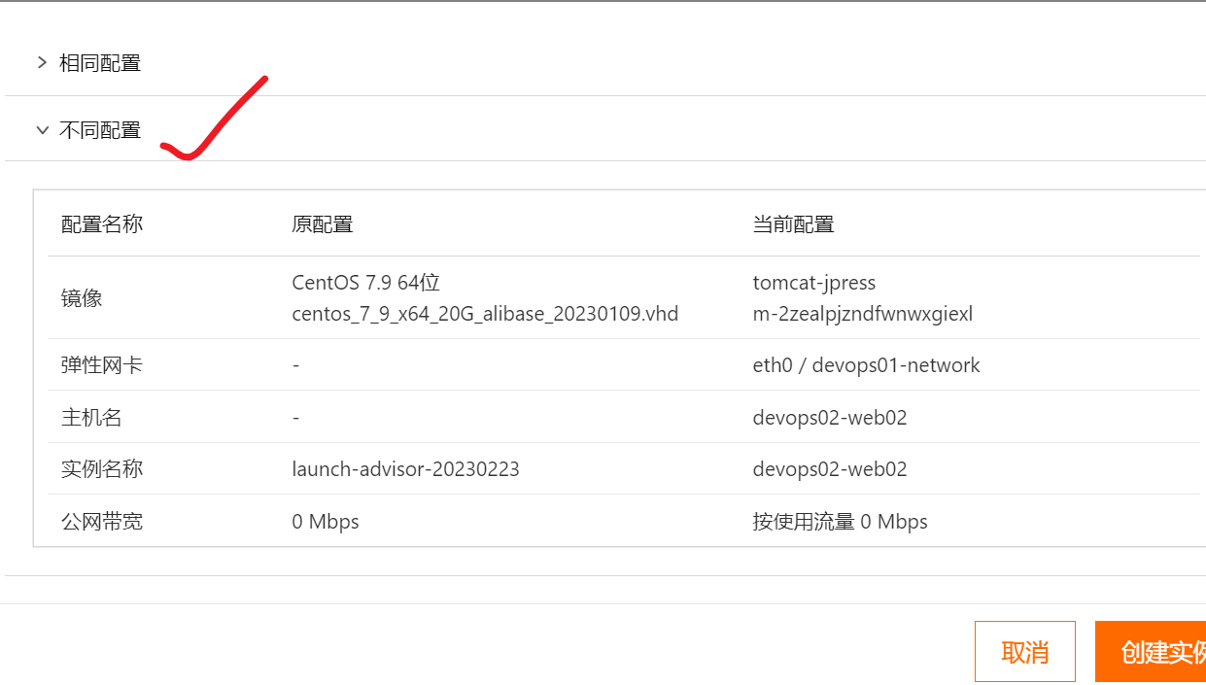
Task: Select CentOS 7.9 64位 image text
Action: pyautogui.click(x=365, y=283)
